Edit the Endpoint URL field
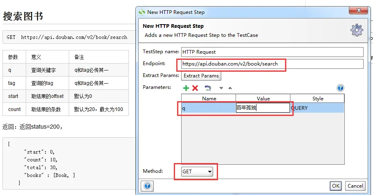 pos(272,64)
